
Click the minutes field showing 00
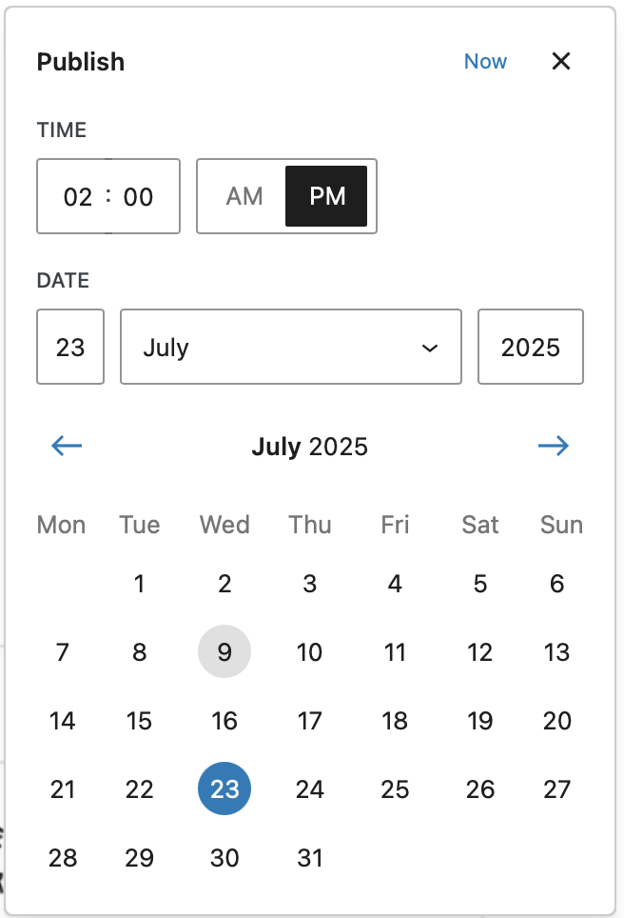point(138,197)
